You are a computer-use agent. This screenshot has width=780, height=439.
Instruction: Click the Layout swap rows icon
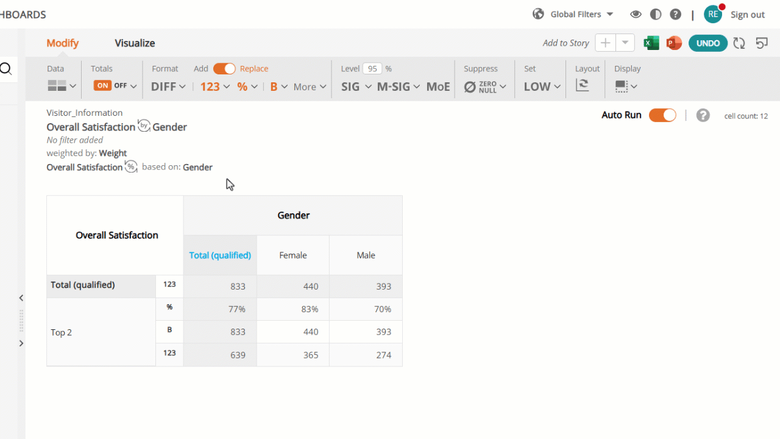583,85
